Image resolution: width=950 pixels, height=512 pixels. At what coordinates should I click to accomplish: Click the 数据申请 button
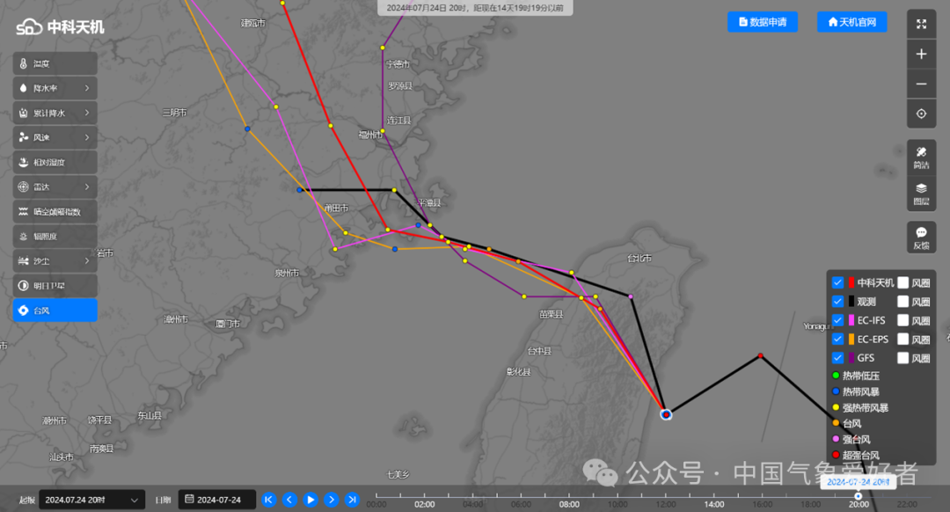coord(762,21)
